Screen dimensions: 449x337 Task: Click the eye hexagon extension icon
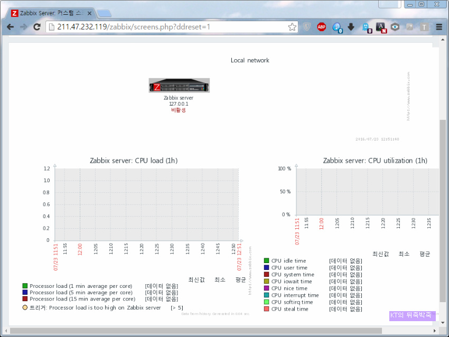395,27
